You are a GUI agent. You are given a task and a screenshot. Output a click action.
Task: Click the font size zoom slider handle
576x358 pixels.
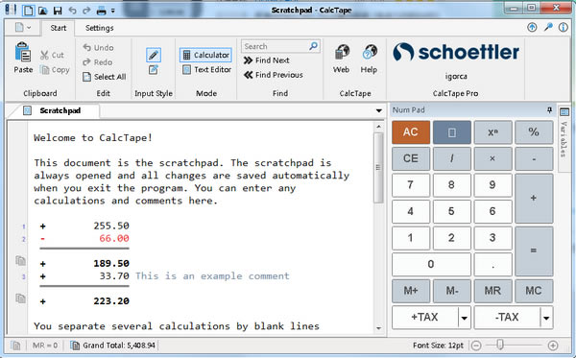[500, 345]
